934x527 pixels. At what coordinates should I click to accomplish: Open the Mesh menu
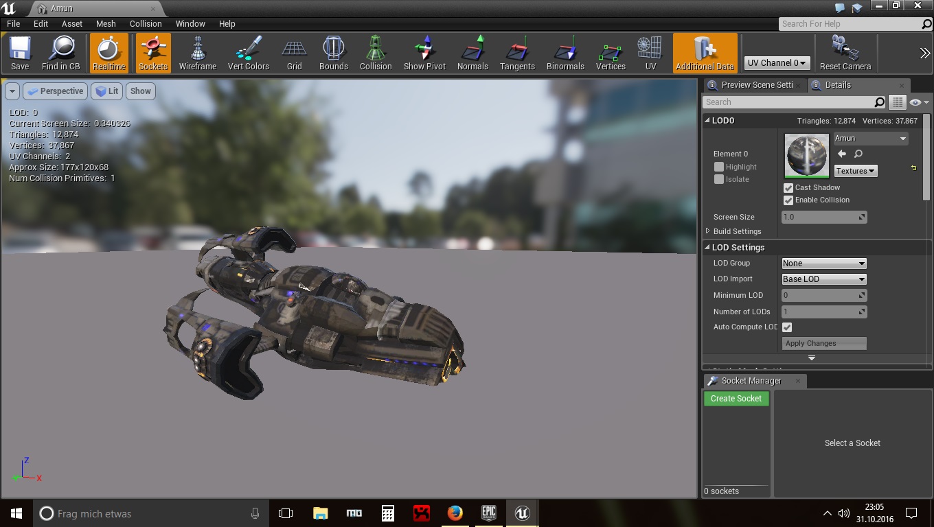(106, 23)
